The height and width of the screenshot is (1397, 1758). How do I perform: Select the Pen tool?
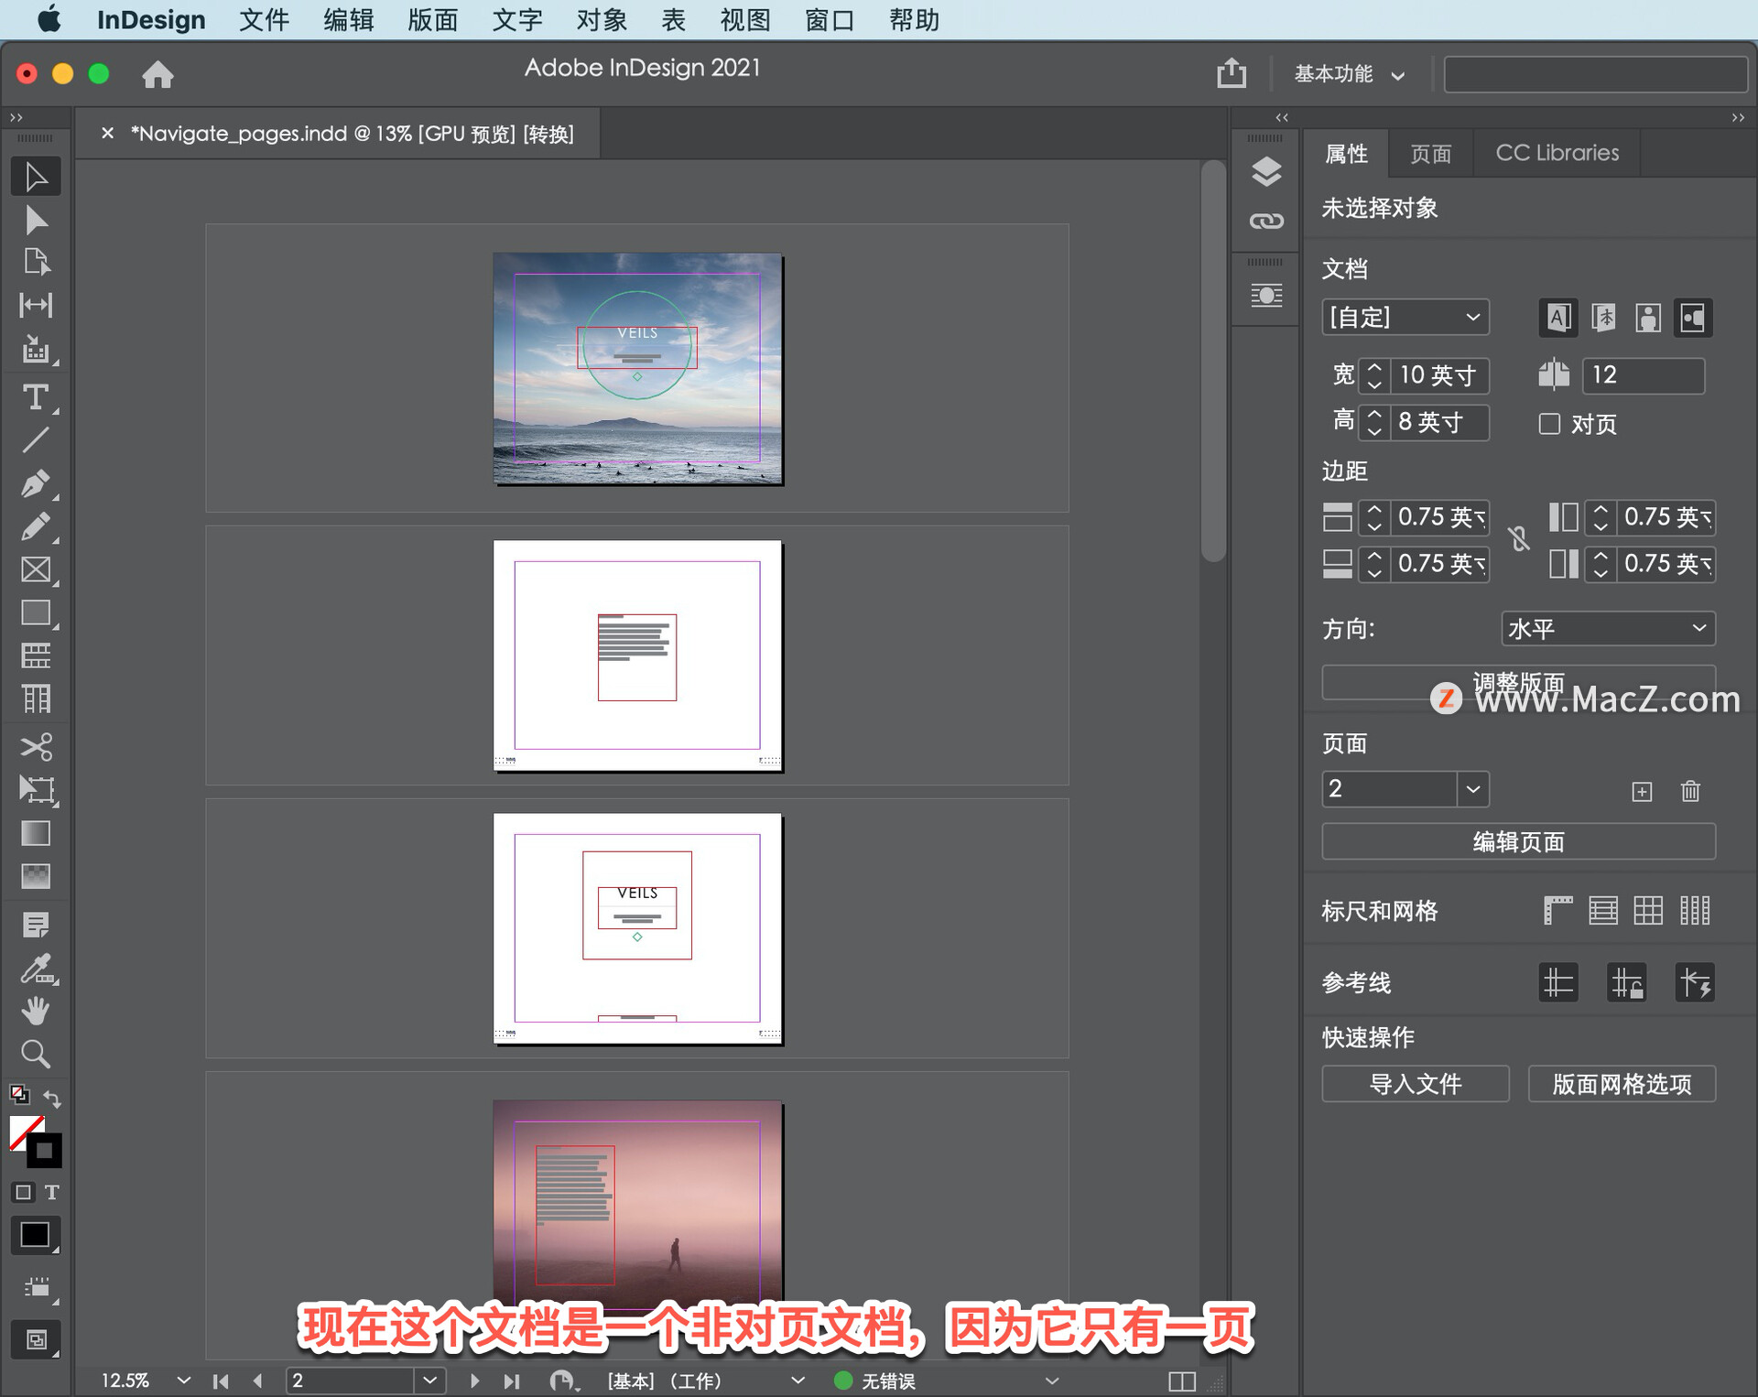click(36, 483)
